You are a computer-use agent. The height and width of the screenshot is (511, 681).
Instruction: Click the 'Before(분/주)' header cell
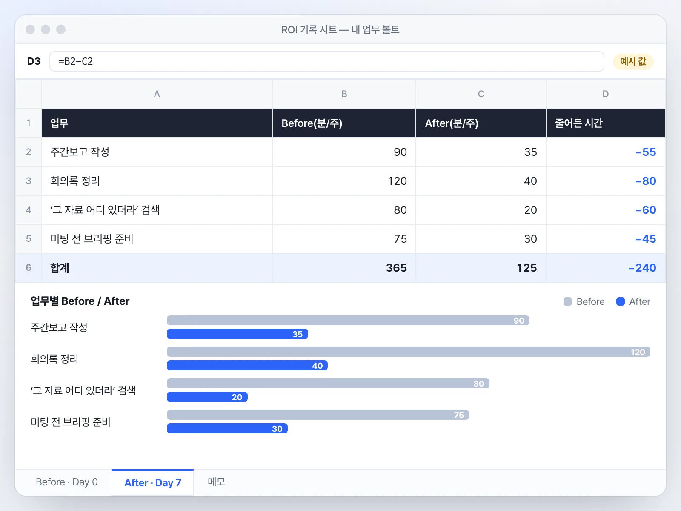pyautogui.click(x=344, y=123)
